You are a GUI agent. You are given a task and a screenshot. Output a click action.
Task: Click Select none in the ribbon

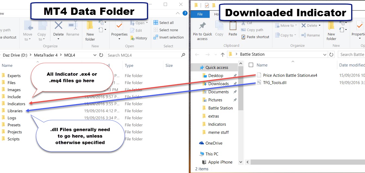(166, 30)
